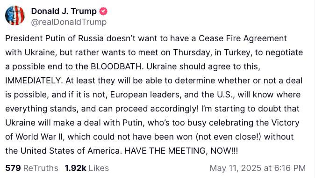The width and height of the screenshot is (315, 178).
Task: Click the phrase Cease Fire Agreement
Action: tap(243, 38)
